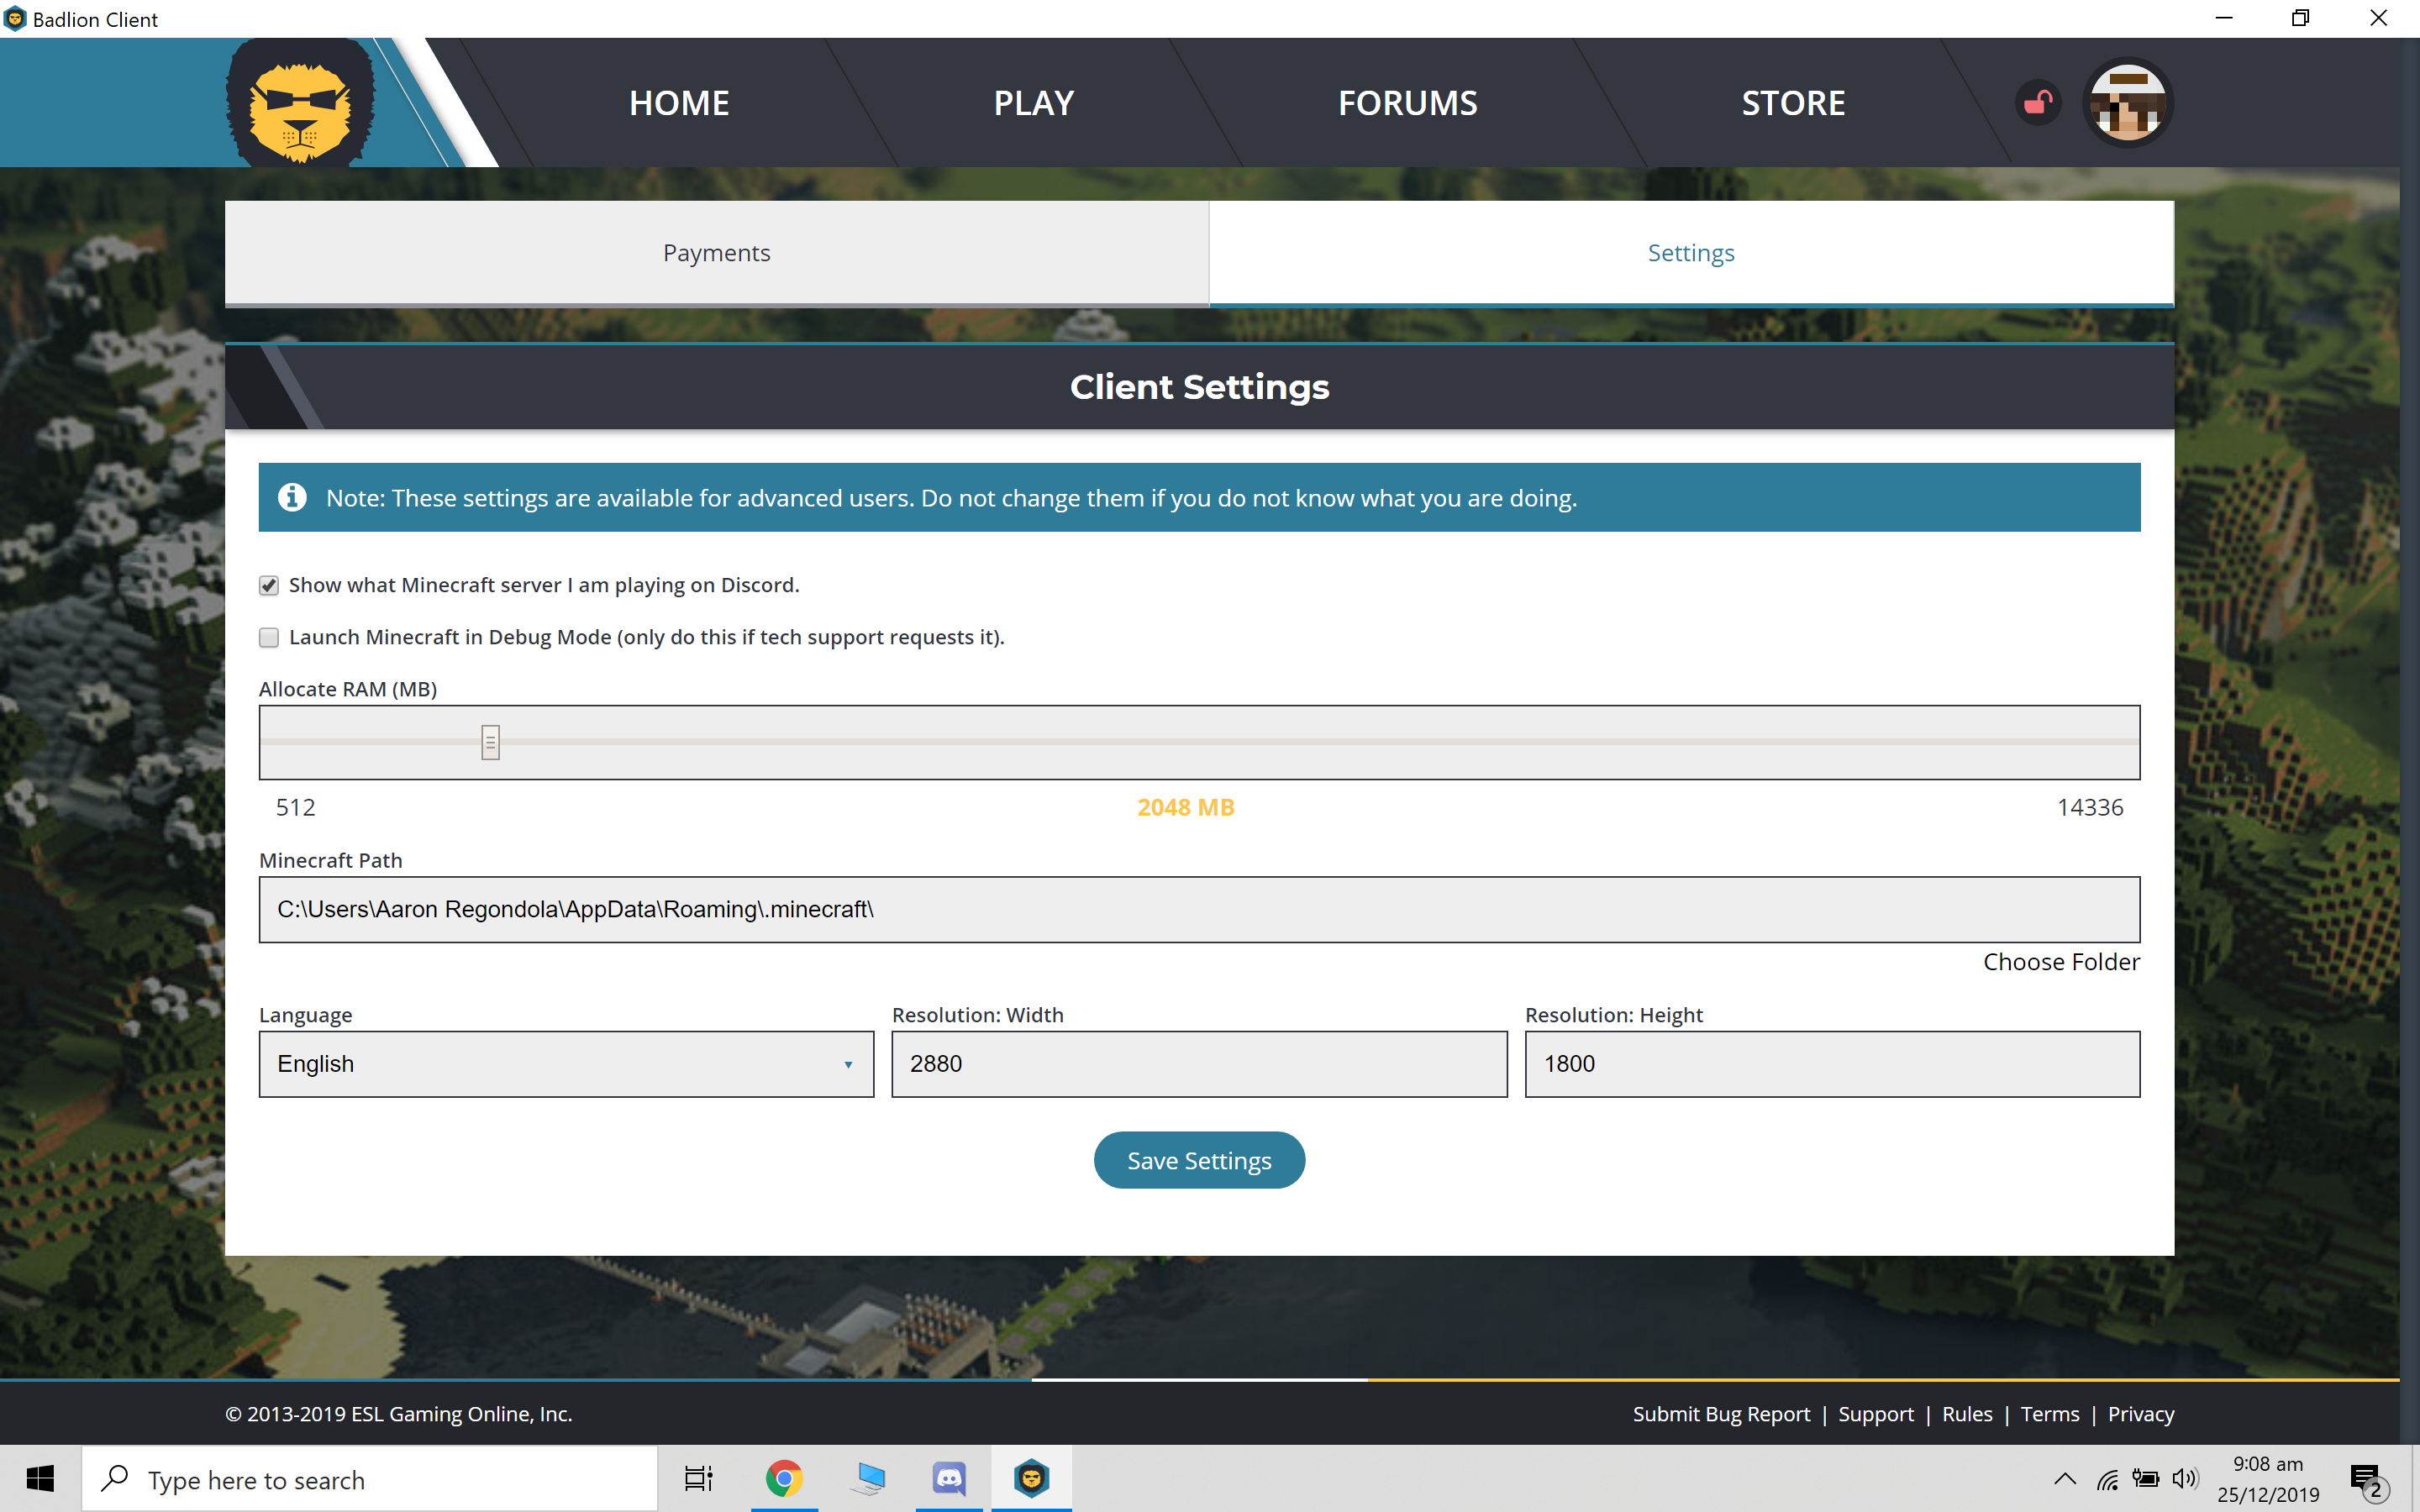Open the computer monitor app in the taskbar

tap(867, 1479)
